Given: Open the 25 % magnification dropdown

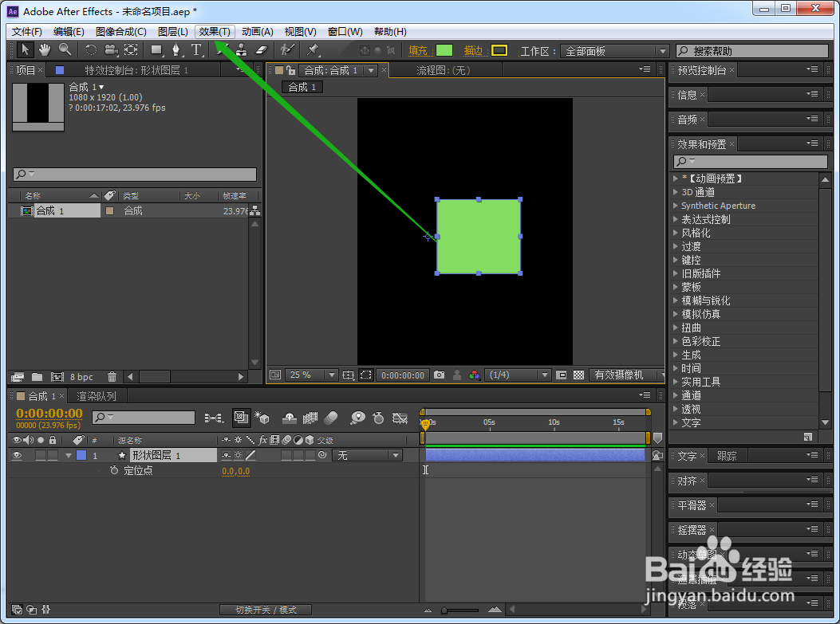Looking at the screenshot, I should click(311, 375).
